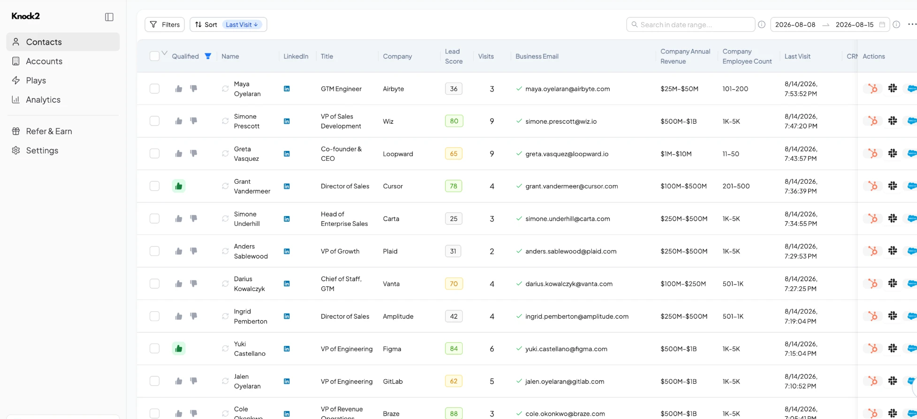
Task: Open Jalen Oyelaran's LinkedIn profile
Action: tap(287, 382)
